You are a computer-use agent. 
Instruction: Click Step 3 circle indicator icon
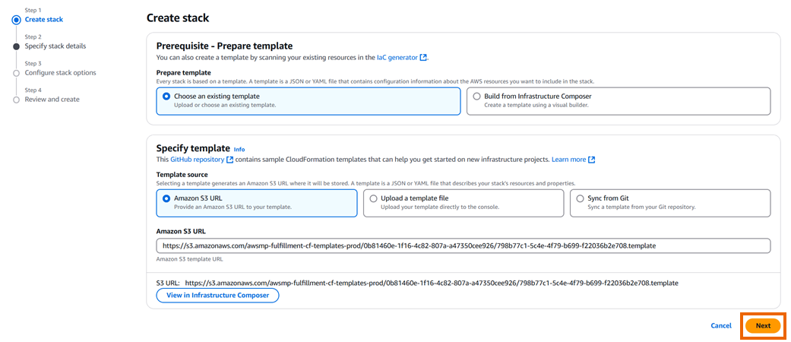[17, 73]
